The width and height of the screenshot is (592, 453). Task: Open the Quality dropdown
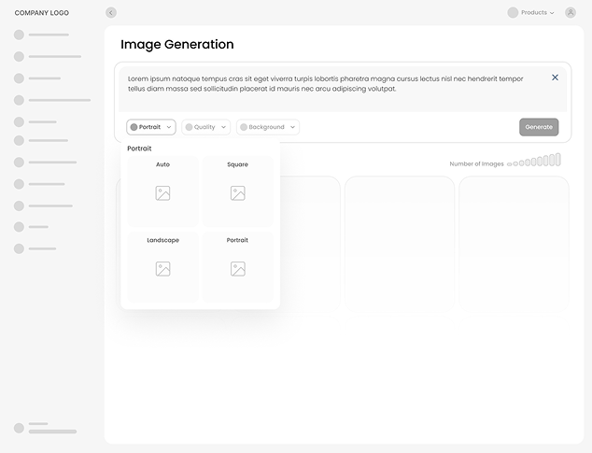[205, 127]
